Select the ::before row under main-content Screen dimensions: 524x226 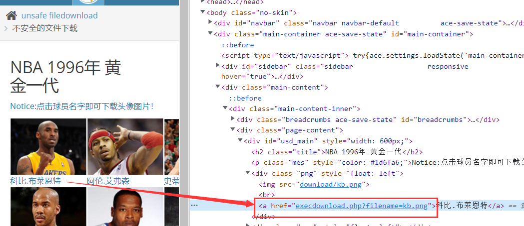pos(245,98)
